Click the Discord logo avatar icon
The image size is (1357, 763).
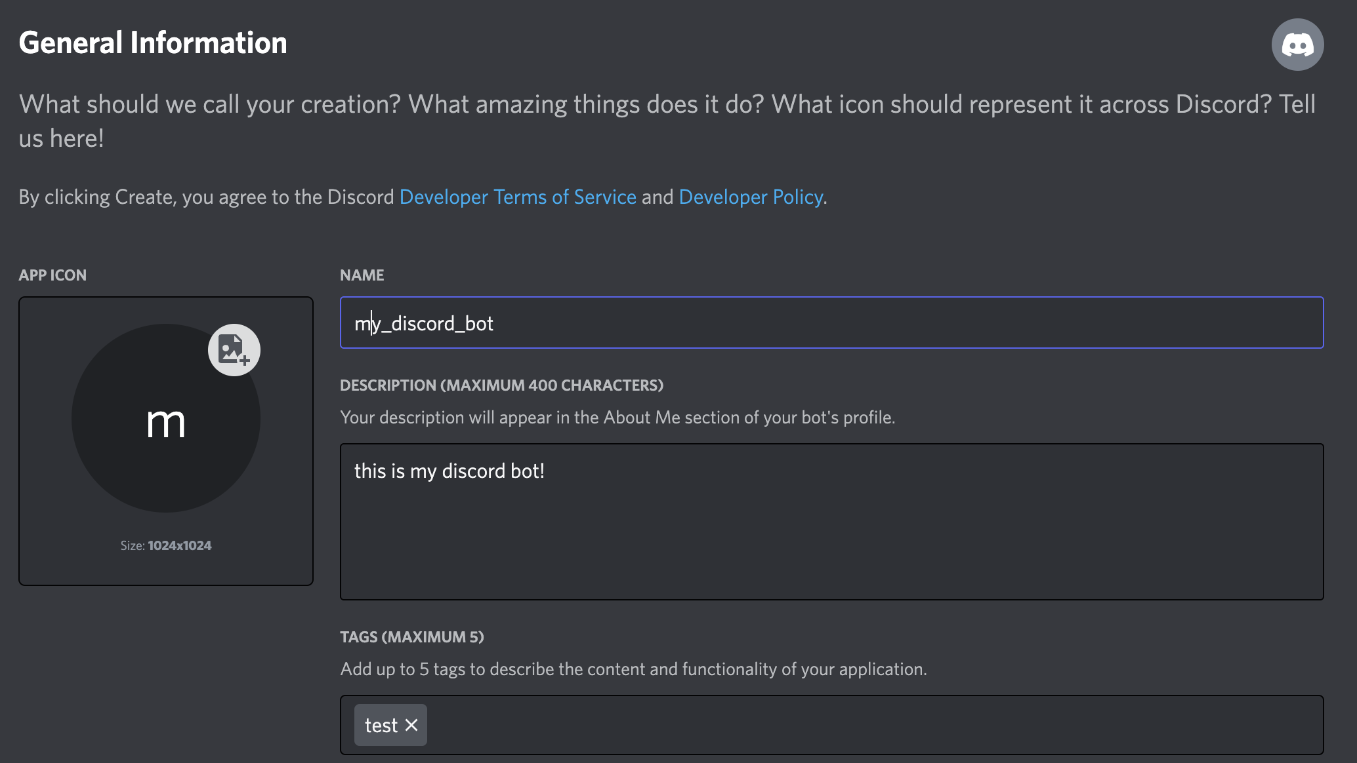(1297, 45)
